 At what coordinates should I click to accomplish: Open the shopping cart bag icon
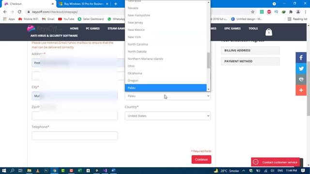269,32
